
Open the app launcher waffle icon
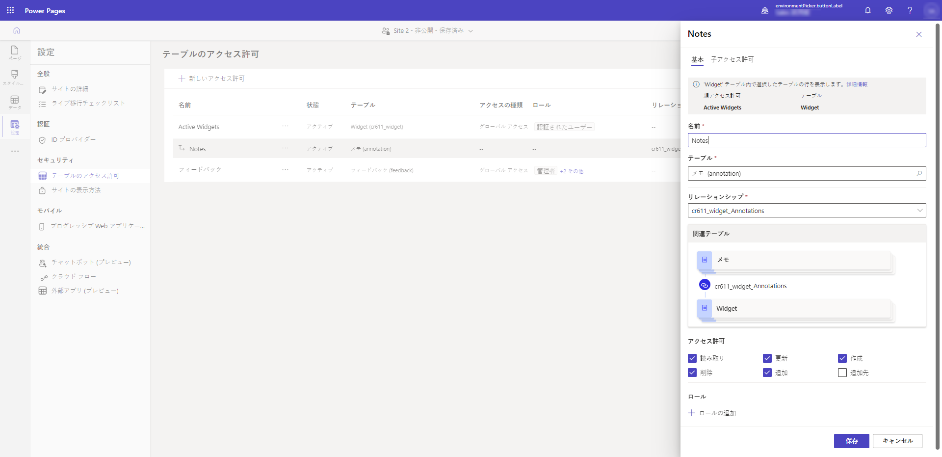click(x=10, y=10)
